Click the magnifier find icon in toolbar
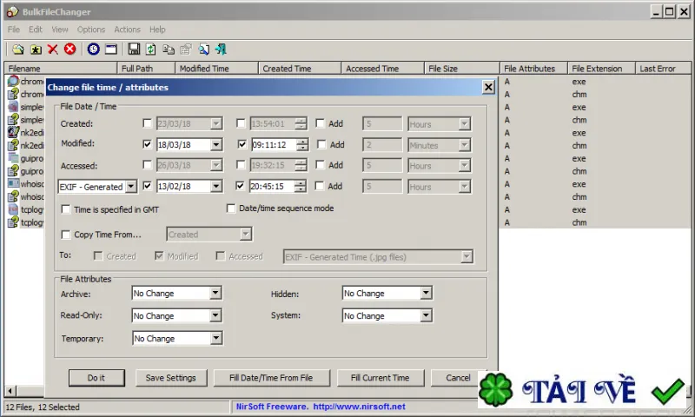The height and width of the screenshot is (417, 695). click(204, 50)
